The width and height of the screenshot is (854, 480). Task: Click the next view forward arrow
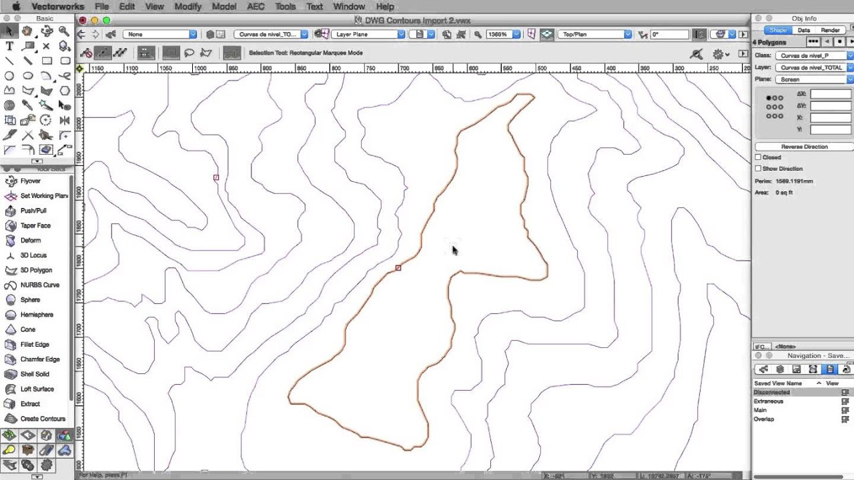click(x=95, y=34)
